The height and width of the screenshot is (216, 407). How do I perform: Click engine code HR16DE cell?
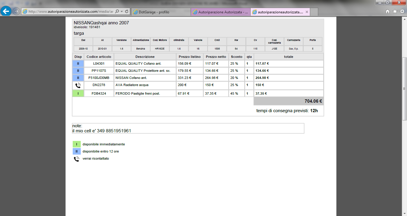160,48
